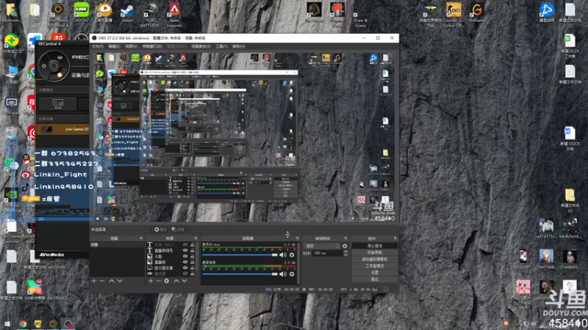Click the 开始录制 button to start recording

tap(375, 252)
